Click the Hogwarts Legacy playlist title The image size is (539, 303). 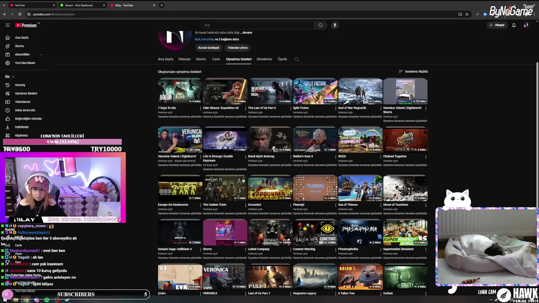304,293
